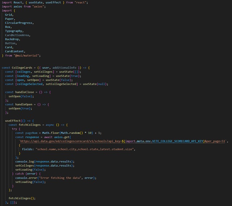Click "handleClose" function name
The width and height of the screenshot is (232, 206).
[x=24, y=92]
